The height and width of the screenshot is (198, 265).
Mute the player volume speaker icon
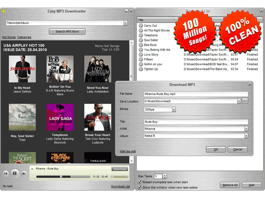tap(112, 176)
